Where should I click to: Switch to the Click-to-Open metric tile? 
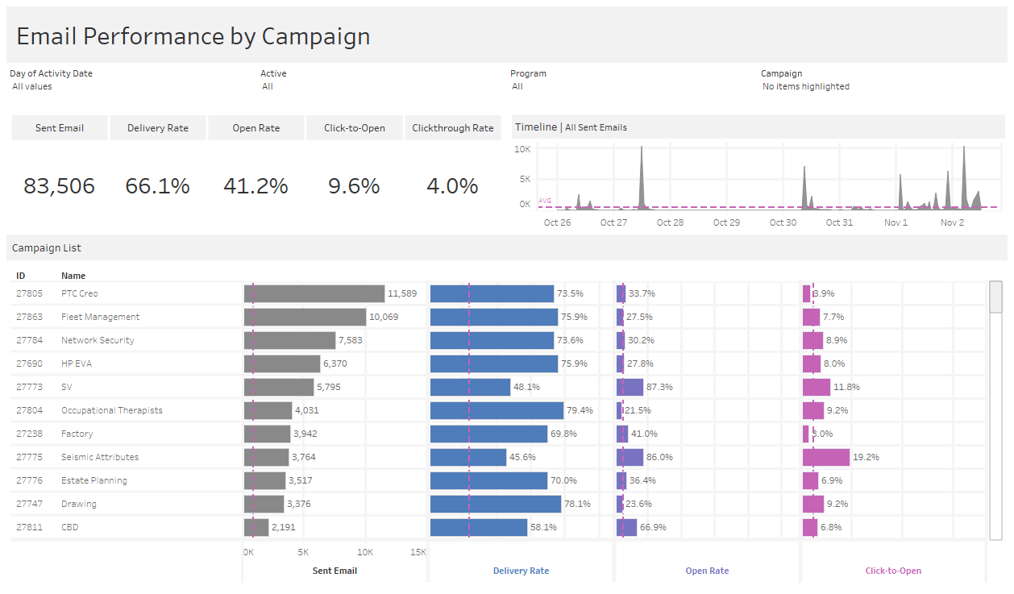(x=355, y=128)
